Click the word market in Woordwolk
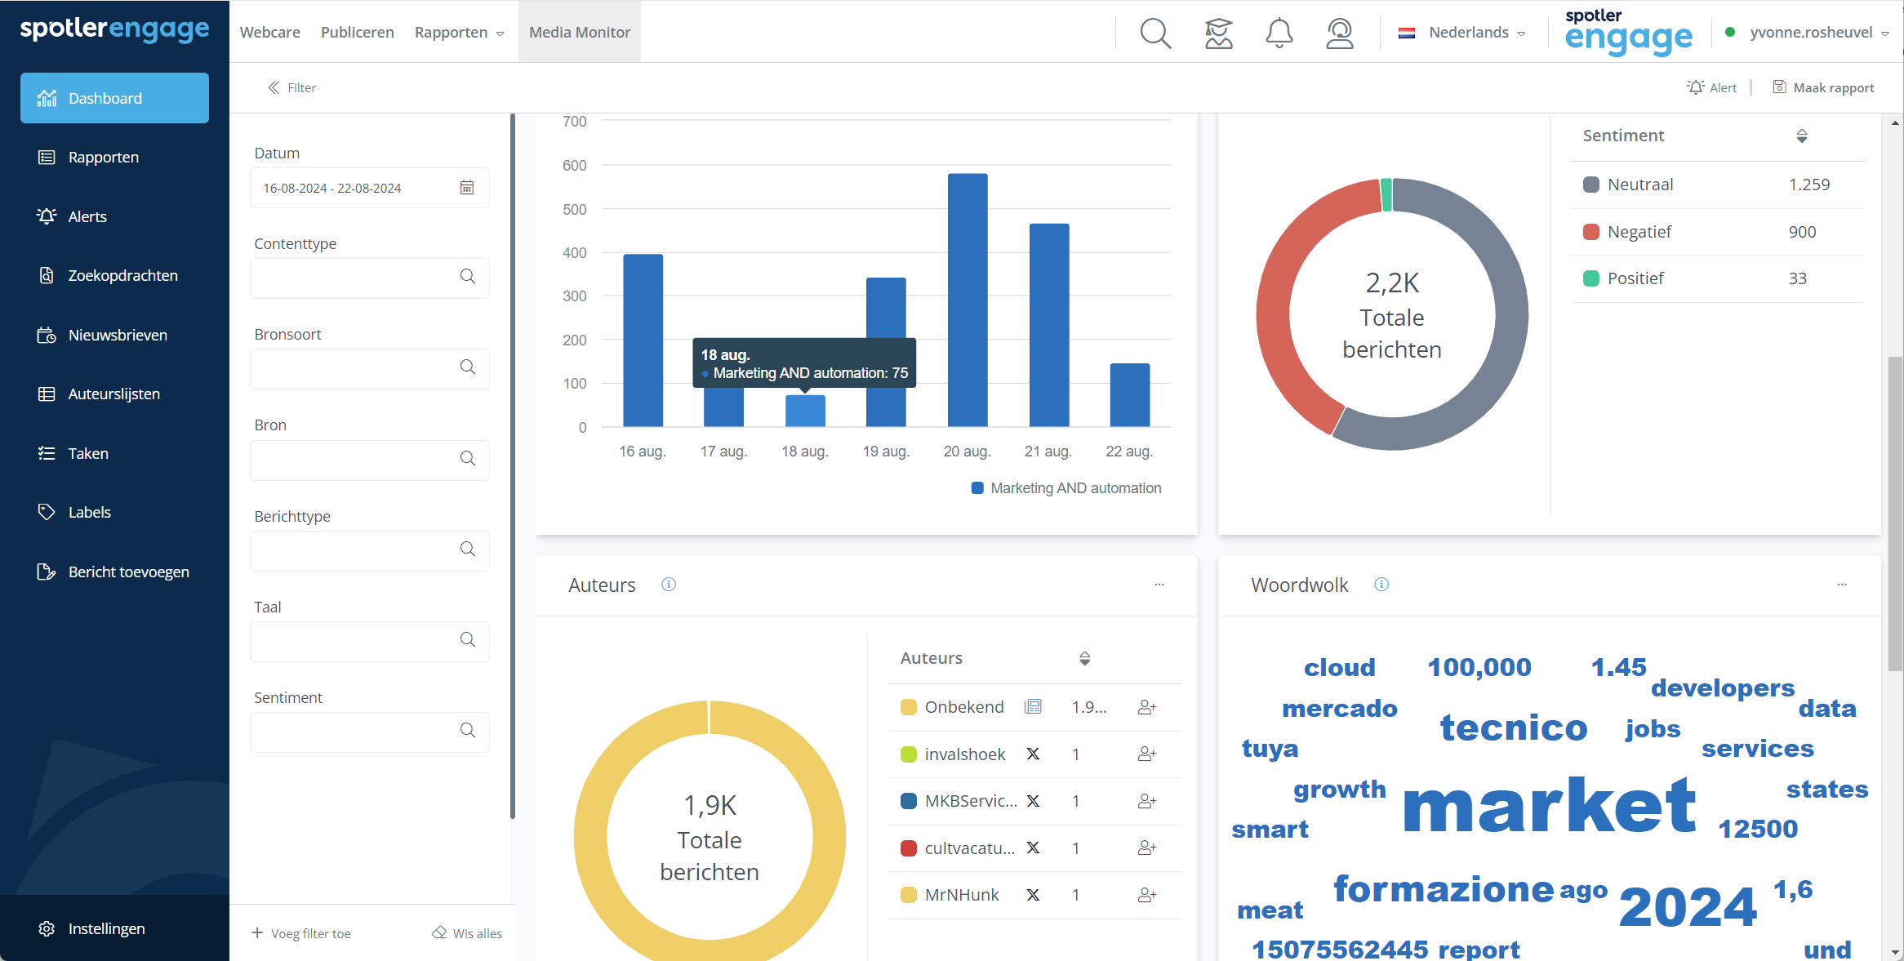The height and width of the screenshot is (961, 1904). [x=1549, y=806]
